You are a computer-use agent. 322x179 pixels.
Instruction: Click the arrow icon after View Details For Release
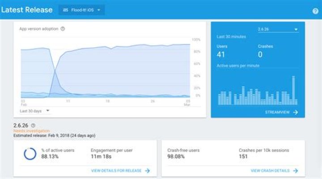[147, 171]
